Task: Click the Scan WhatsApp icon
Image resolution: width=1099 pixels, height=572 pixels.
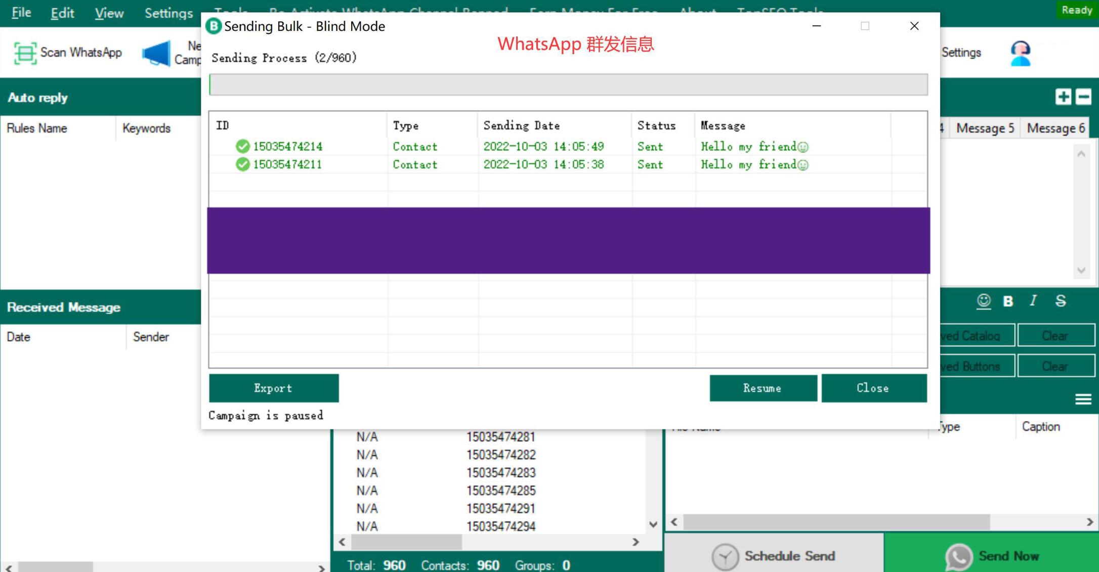Action: [x=25, y=53]
